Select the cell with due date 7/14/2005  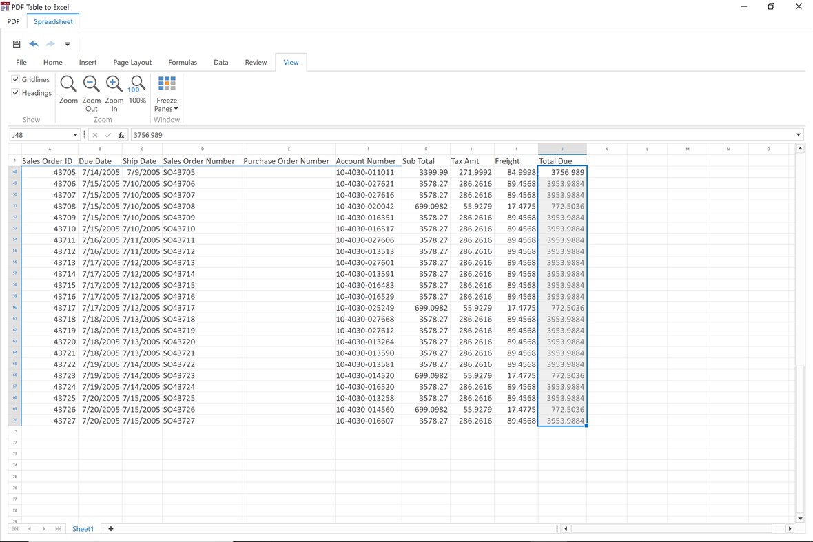point(100,172)
